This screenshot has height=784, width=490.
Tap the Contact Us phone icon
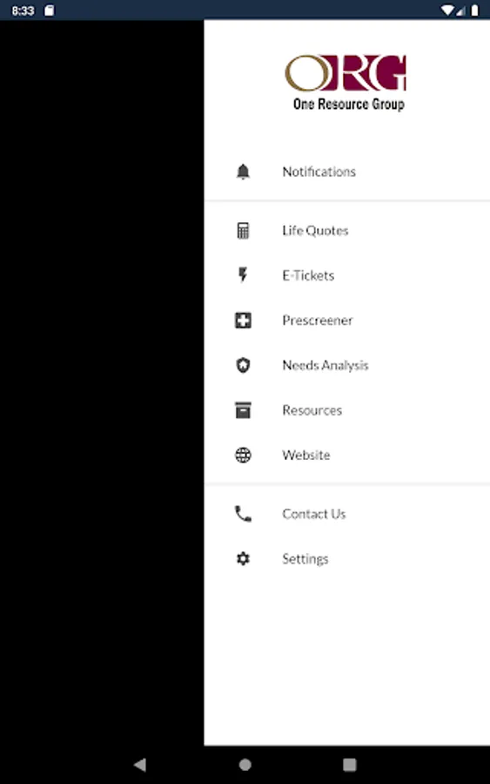pos(243,514)
